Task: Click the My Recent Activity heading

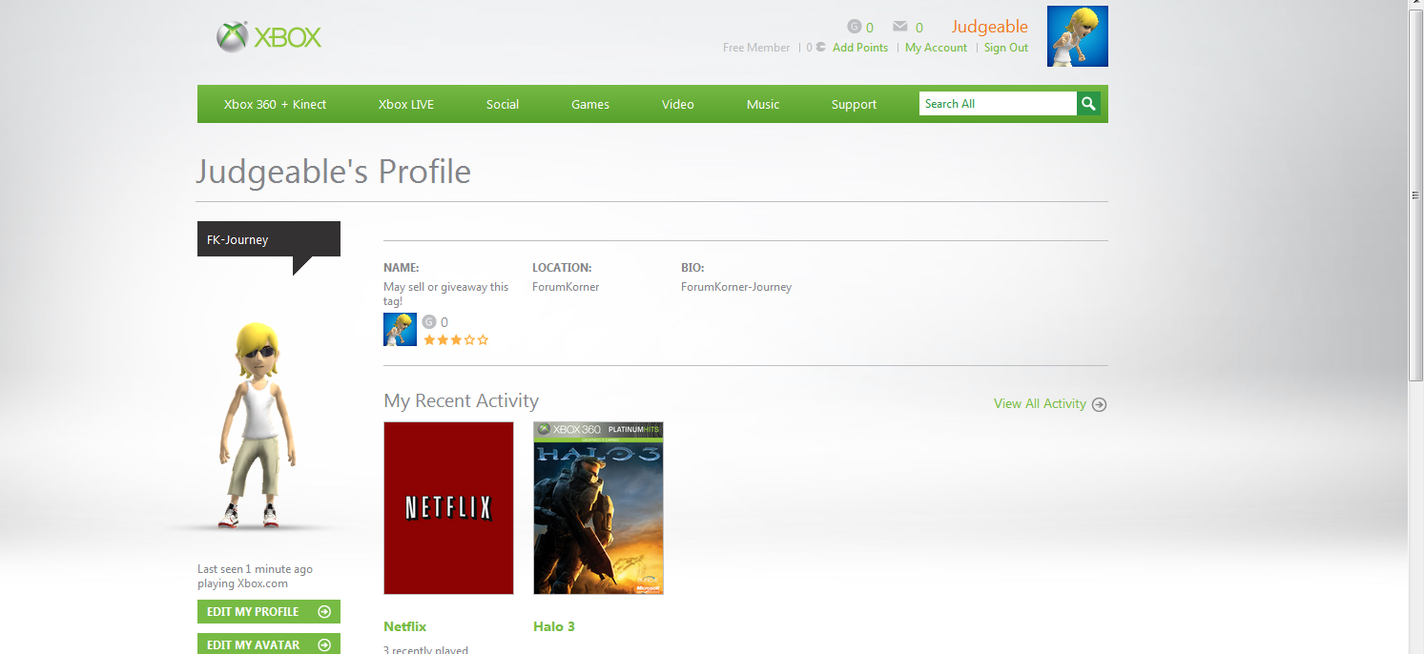Action: pos(461,400)
